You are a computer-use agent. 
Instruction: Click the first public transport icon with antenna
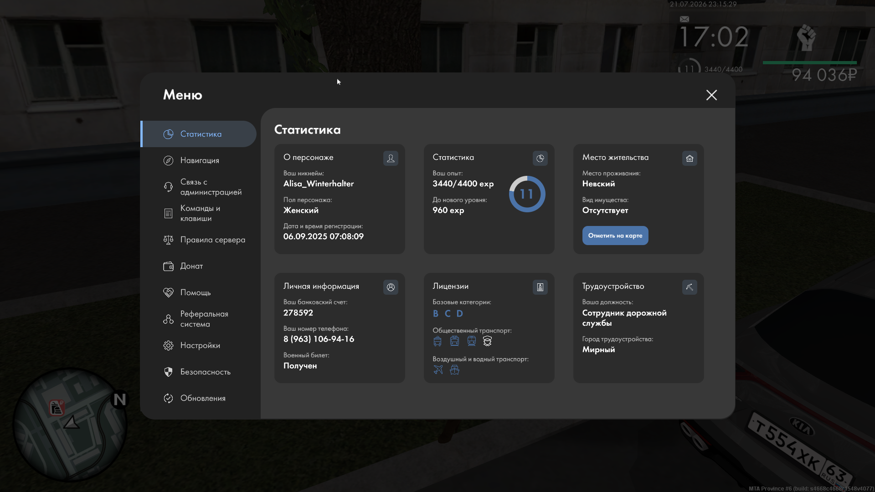[x=437, y=341]
